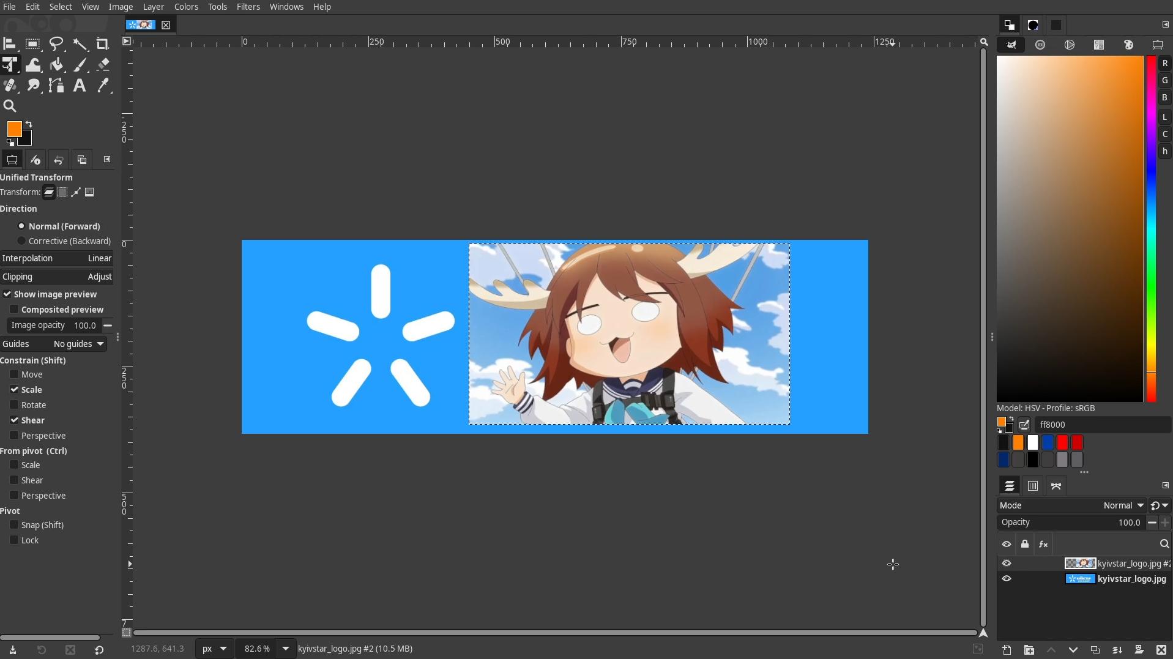Select the Fuzzy Select magic wand tool
The width and height of the screenshot is (1173, 659).
pos(80,44)
